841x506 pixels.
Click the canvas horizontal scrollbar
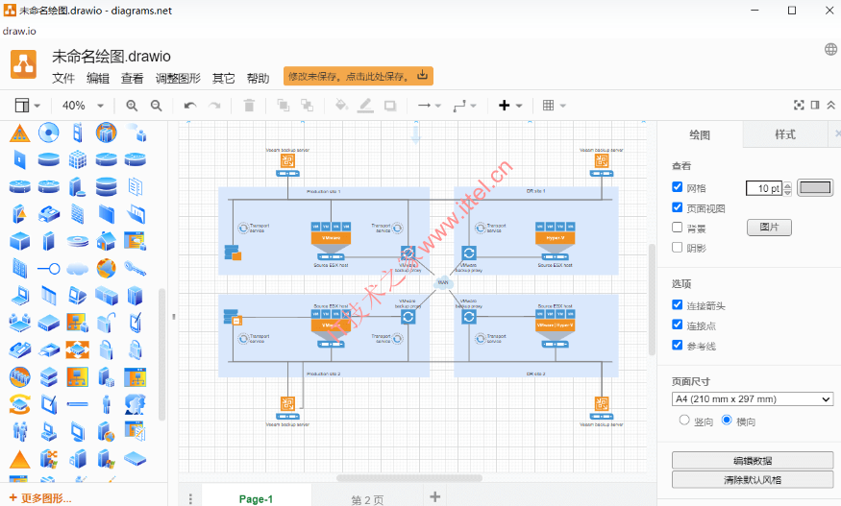408,477
